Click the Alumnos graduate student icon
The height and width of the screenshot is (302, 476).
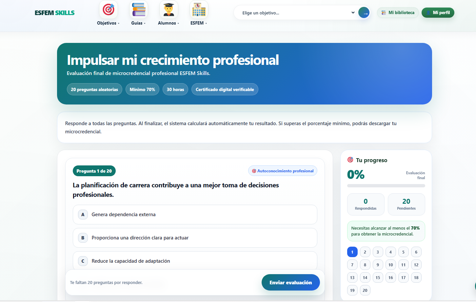(x=169, y=9)
